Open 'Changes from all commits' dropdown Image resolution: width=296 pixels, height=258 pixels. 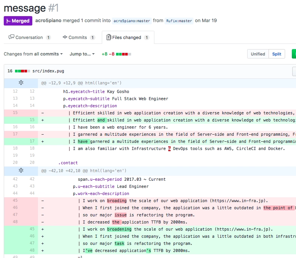33,54
